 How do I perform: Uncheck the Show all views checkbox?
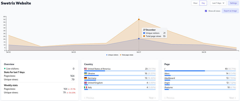[x=206, y=11]
